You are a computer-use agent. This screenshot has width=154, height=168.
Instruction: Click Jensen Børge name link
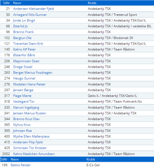23,90
